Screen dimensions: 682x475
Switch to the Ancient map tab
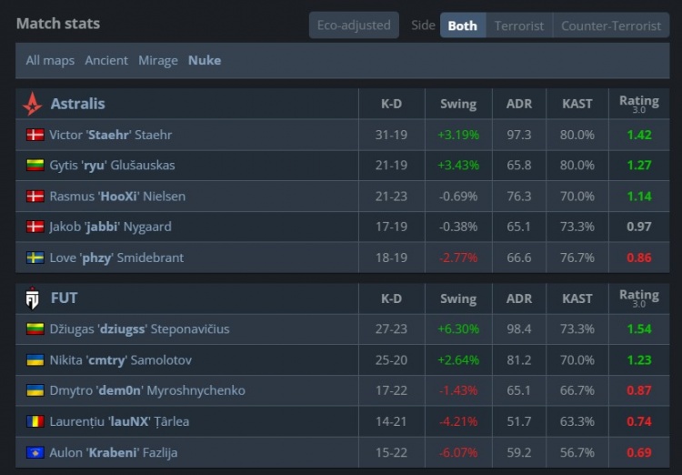pos(106,61)
